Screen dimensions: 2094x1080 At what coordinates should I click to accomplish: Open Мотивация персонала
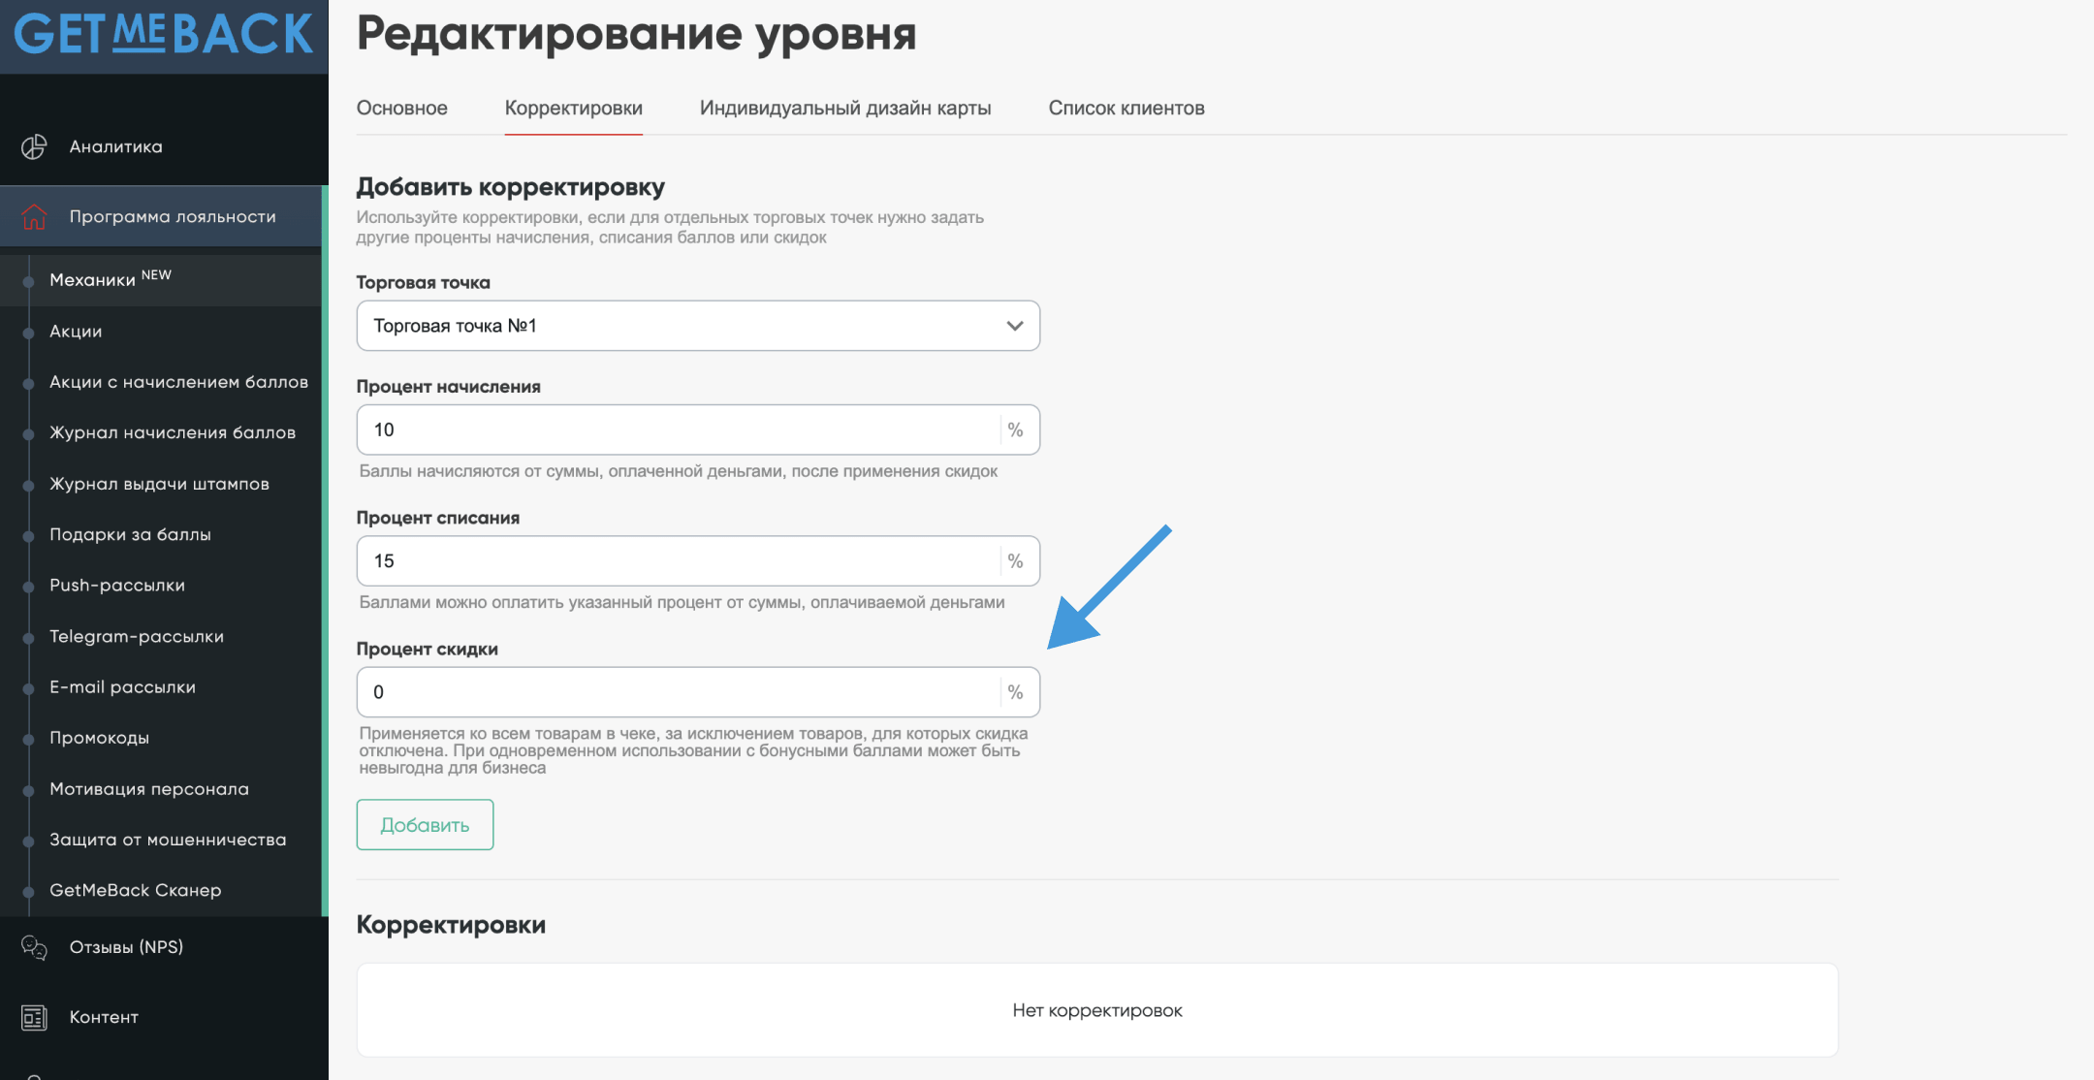point(149,789)
